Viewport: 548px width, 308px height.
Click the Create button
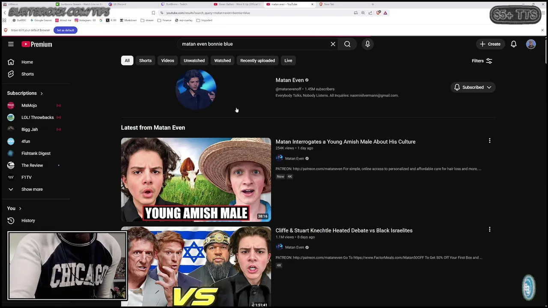pos(490,44)
